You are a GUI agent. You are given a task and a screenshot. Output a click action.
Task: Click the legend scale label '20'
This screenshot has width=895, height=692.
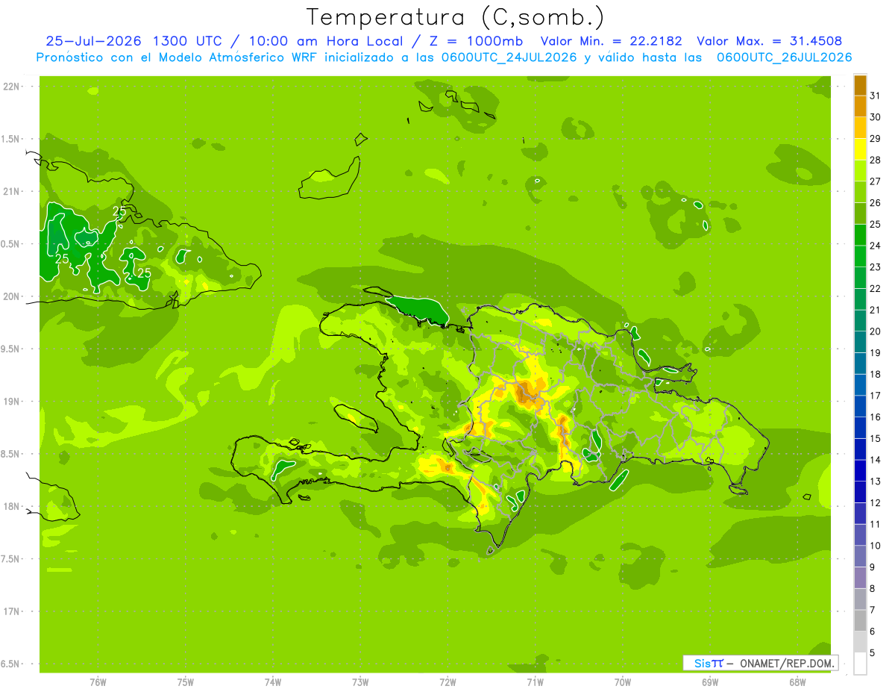tap(875, 331)
